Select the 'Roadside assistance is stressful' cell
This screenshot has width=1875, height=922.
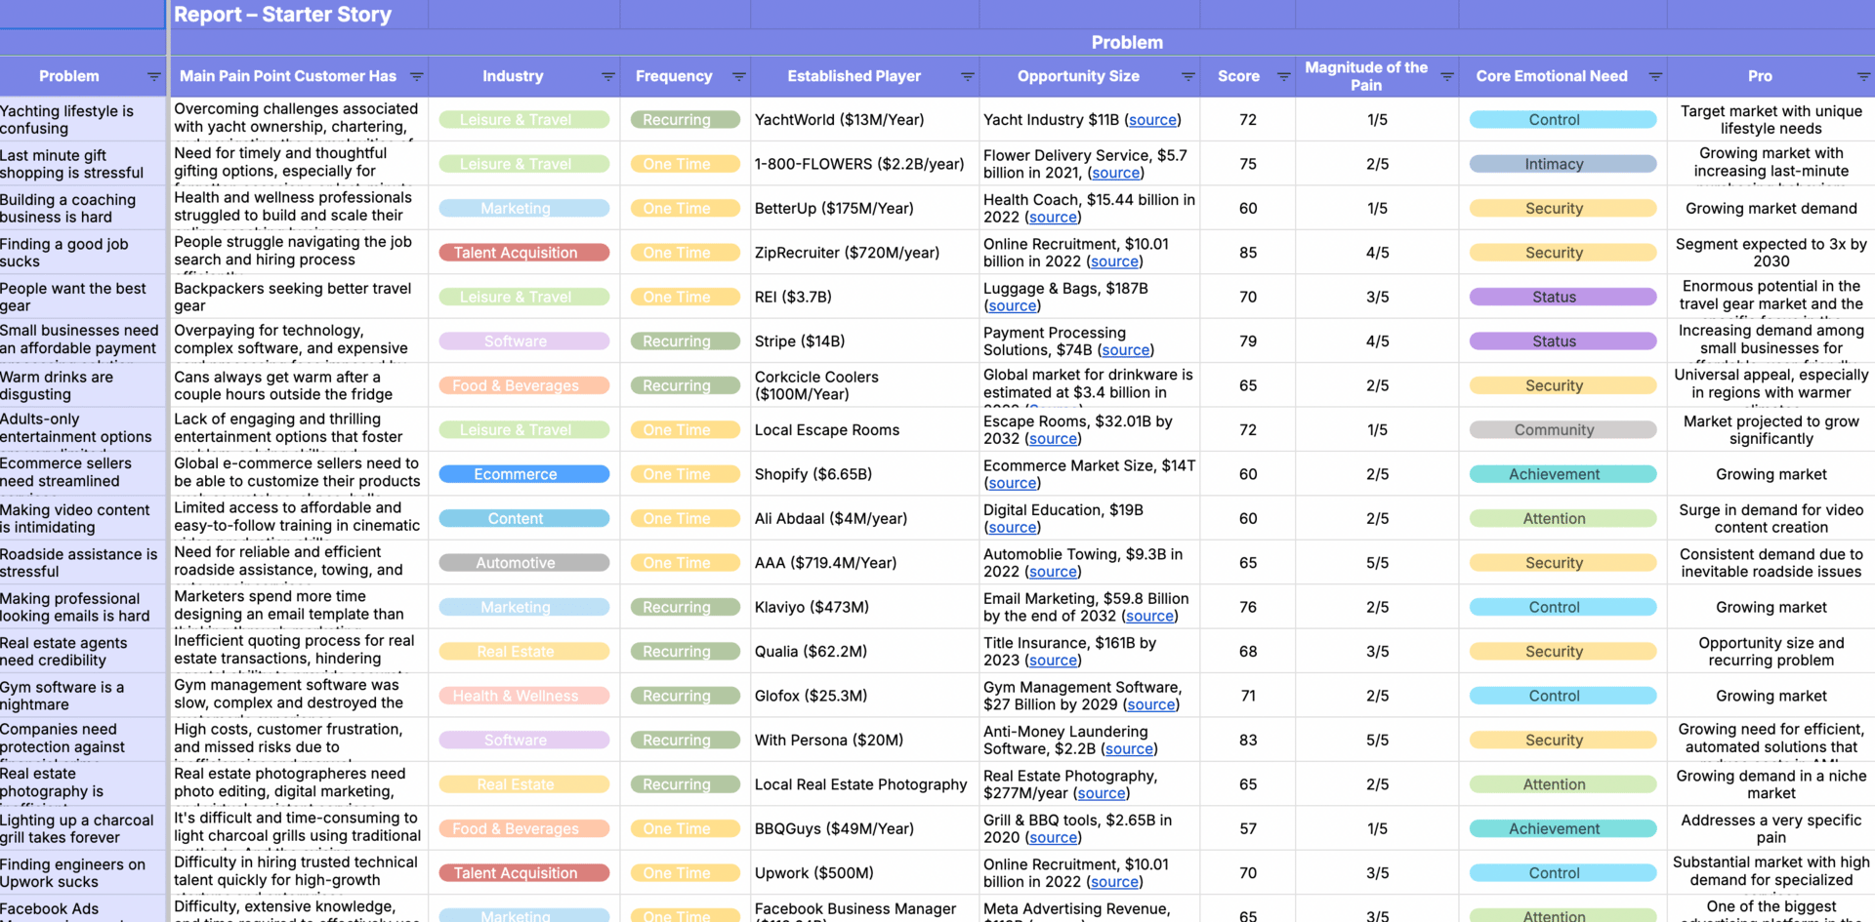[x=83, y=563]
